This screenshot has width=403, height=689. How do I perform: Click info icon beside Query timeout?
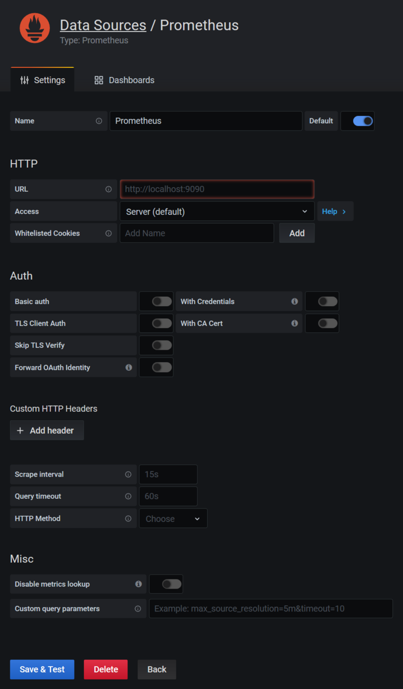(x=128, y=496)
